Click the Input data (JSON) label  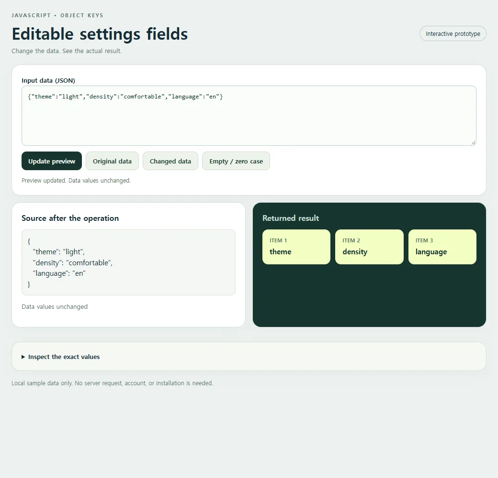coord(48,80)
